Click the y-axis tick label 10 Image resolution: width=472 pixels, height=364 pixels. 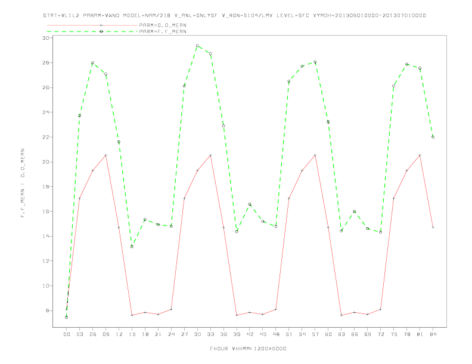tap(46, 286)
